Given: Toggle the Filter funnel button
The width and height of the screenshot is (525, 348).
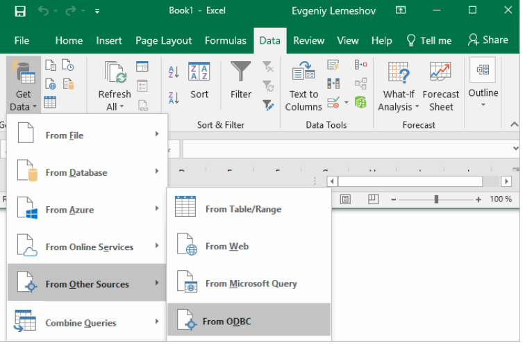Looking at the screenshot, I should click(241, 81).
